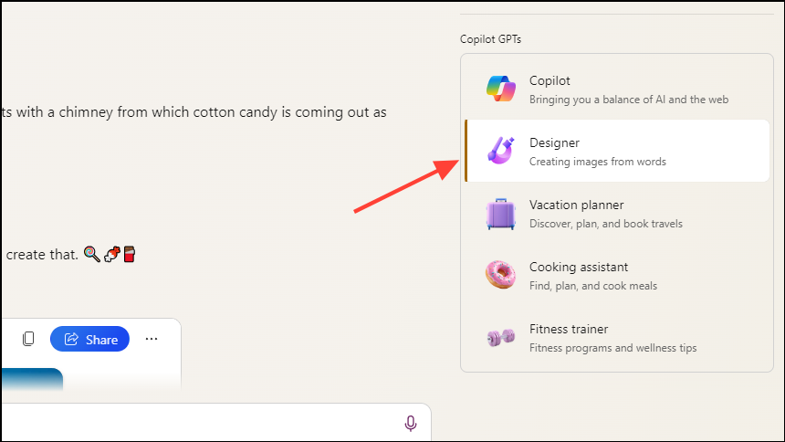Click the blue image thumbnail below Share
The image size is (785, 442).
[32, 379]
